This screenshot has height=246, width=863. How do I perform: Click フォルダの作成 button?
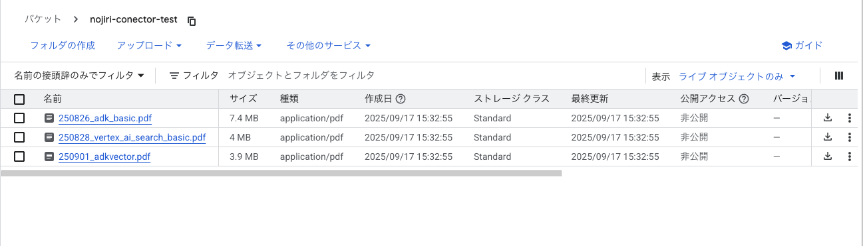pyautogui.click(x=63, y=46)
